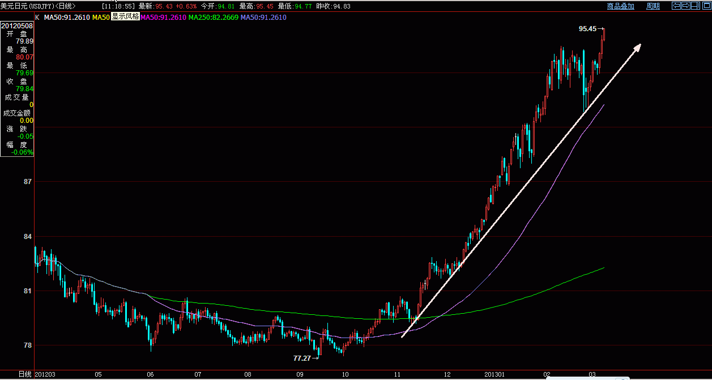The image size is (712, 380).
Task: Click the left arrow navigation icon
Action: click(x=676, y=6)
